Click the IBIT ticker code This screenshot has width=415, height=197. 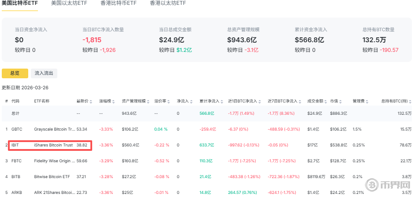pos(15,145)
